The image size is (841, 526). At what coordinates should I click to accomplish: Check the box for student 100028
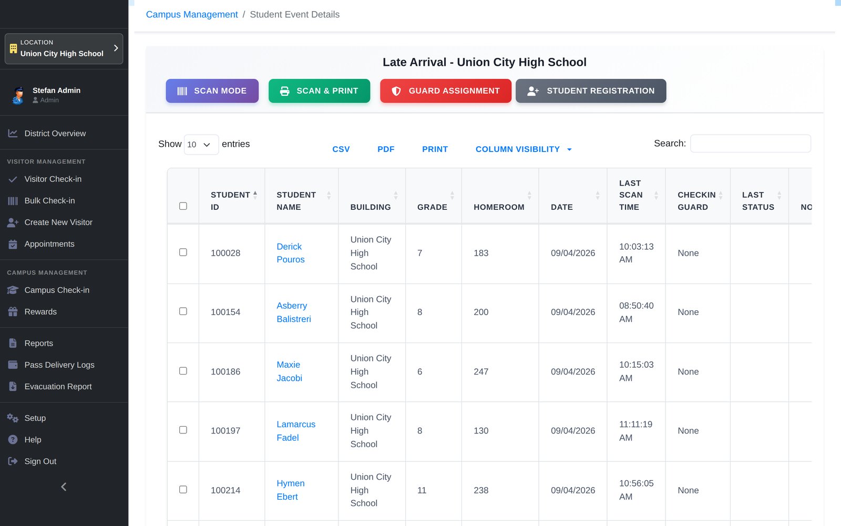point(183,252)
